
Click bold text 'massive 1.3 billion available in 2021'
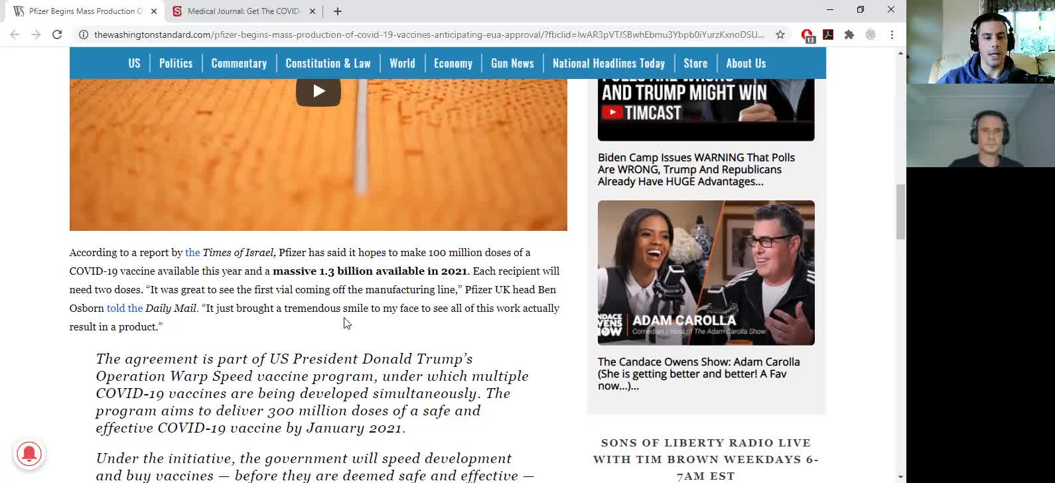coord(370,271)
